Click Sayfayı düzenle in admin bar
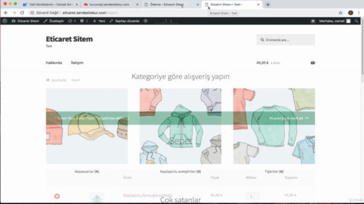 tap(124, 21)
